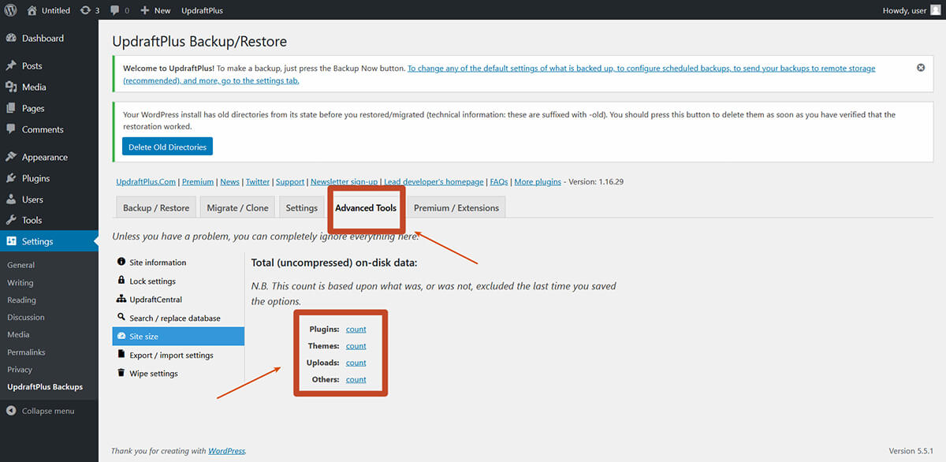Switch to the Backup / Restore tab

(x=156, y=207)
